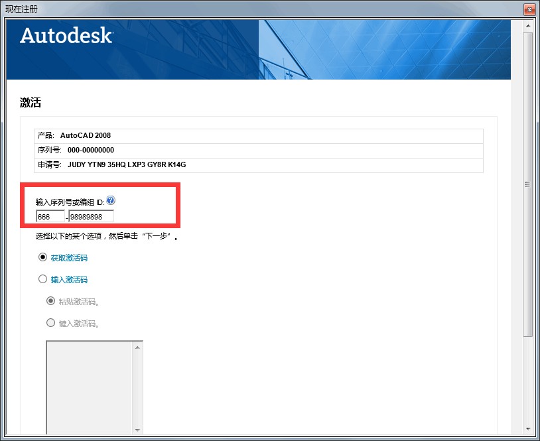Click the 输入激活码 blue text label

point(69,280)
